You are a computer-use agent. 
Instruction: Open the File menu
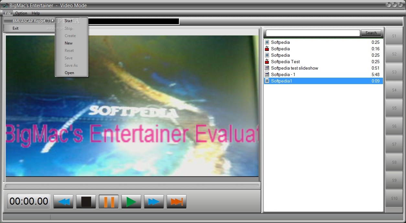[8, 13]
